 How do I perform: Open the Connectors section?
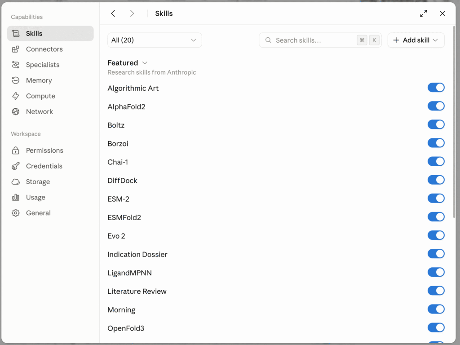[50, 49]
